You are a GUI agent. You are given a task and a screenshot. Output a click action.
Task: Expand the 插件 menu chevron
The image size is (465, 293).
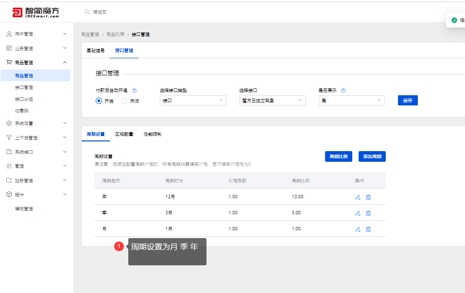tap(65, 194)
